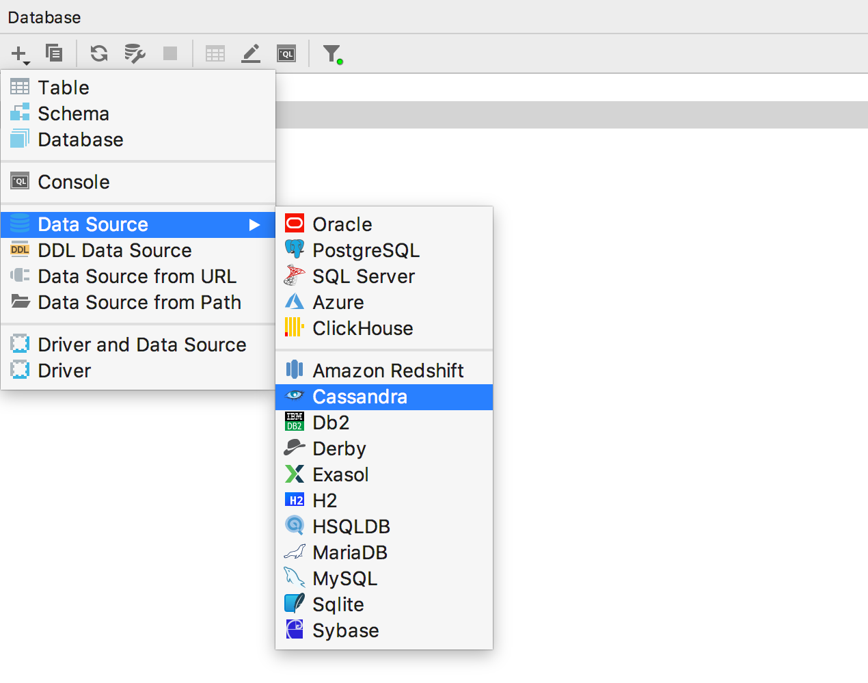
Task: Click the IBM Db2 icon
Action: click(295, 422)
